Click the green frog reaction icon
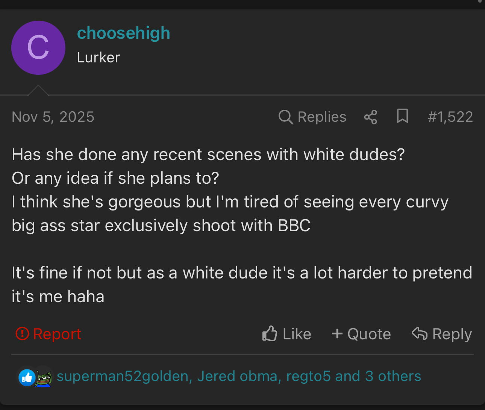 click(x=44, y=378)
